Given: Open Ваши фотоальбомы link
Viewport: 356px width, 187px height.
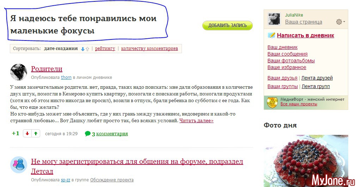Looking at the screenshot, I should coord(291,61).
